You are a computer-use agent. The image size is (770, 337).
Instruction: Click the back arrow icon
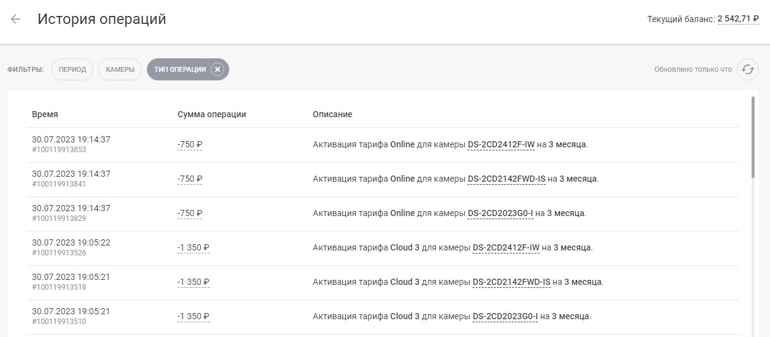pyautogui.click(x=15, y=19)
